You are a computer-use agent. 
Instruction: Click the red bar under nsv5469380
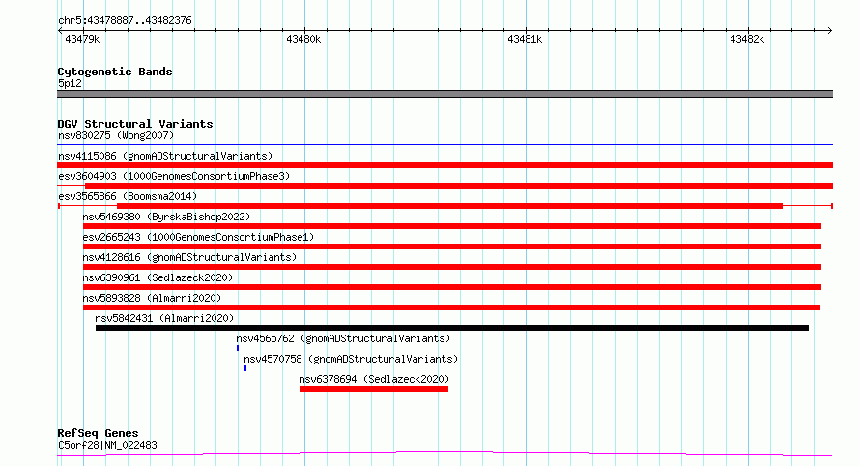(452, 226)
